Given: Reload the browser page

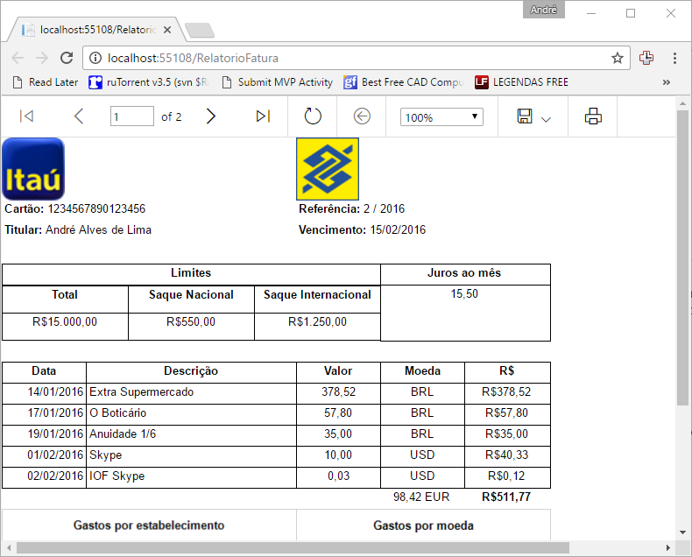Looking at the screenshot, I should coord(66,58).
